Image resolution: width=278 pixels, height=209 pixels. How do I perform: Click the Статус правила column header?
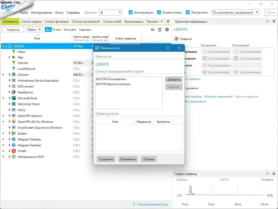pos(126,38)
